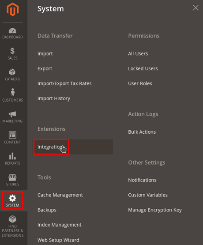Open Find Partners & Extensions icon

point(12,219)
